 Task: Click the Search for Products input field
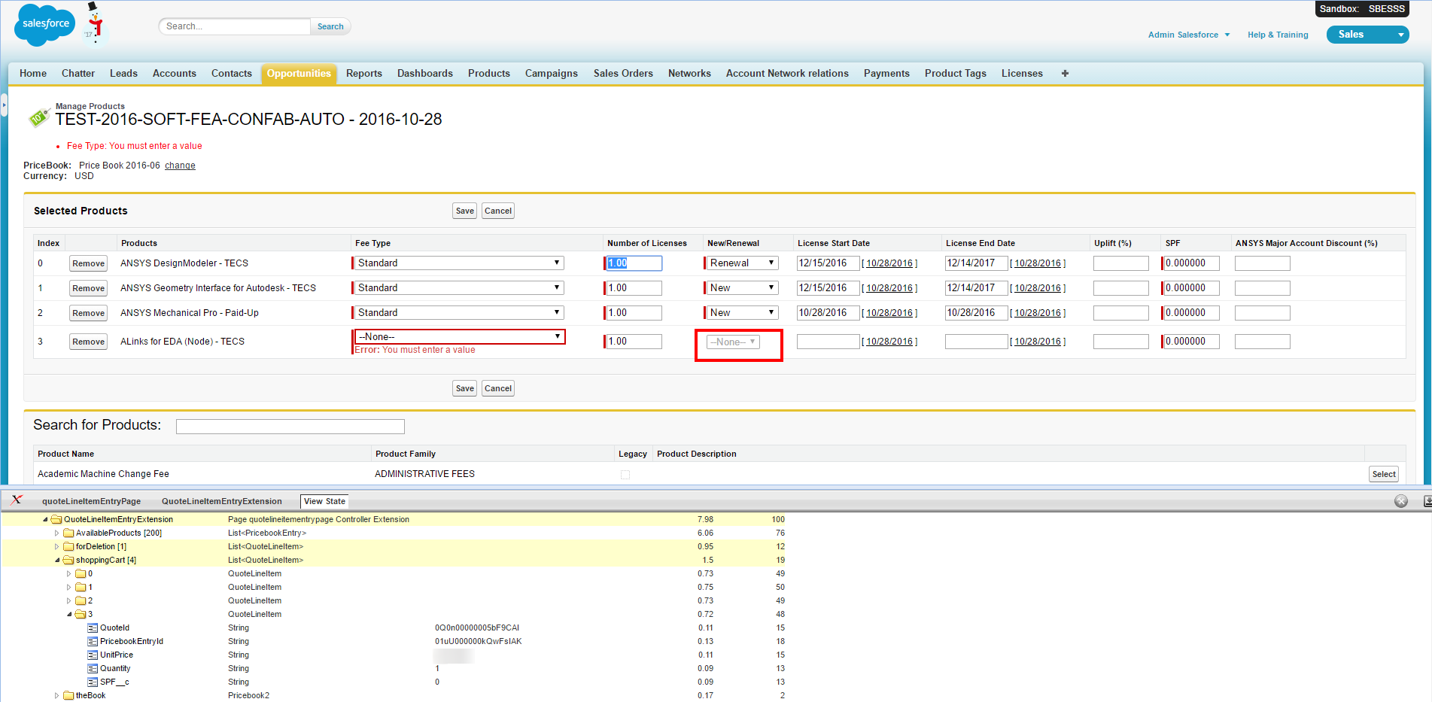tap(290, 427)
